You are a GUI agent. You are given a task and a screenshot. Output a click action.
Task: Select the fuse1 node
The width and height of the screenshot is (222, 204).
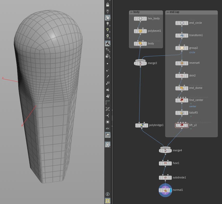[x=165, y=163]
